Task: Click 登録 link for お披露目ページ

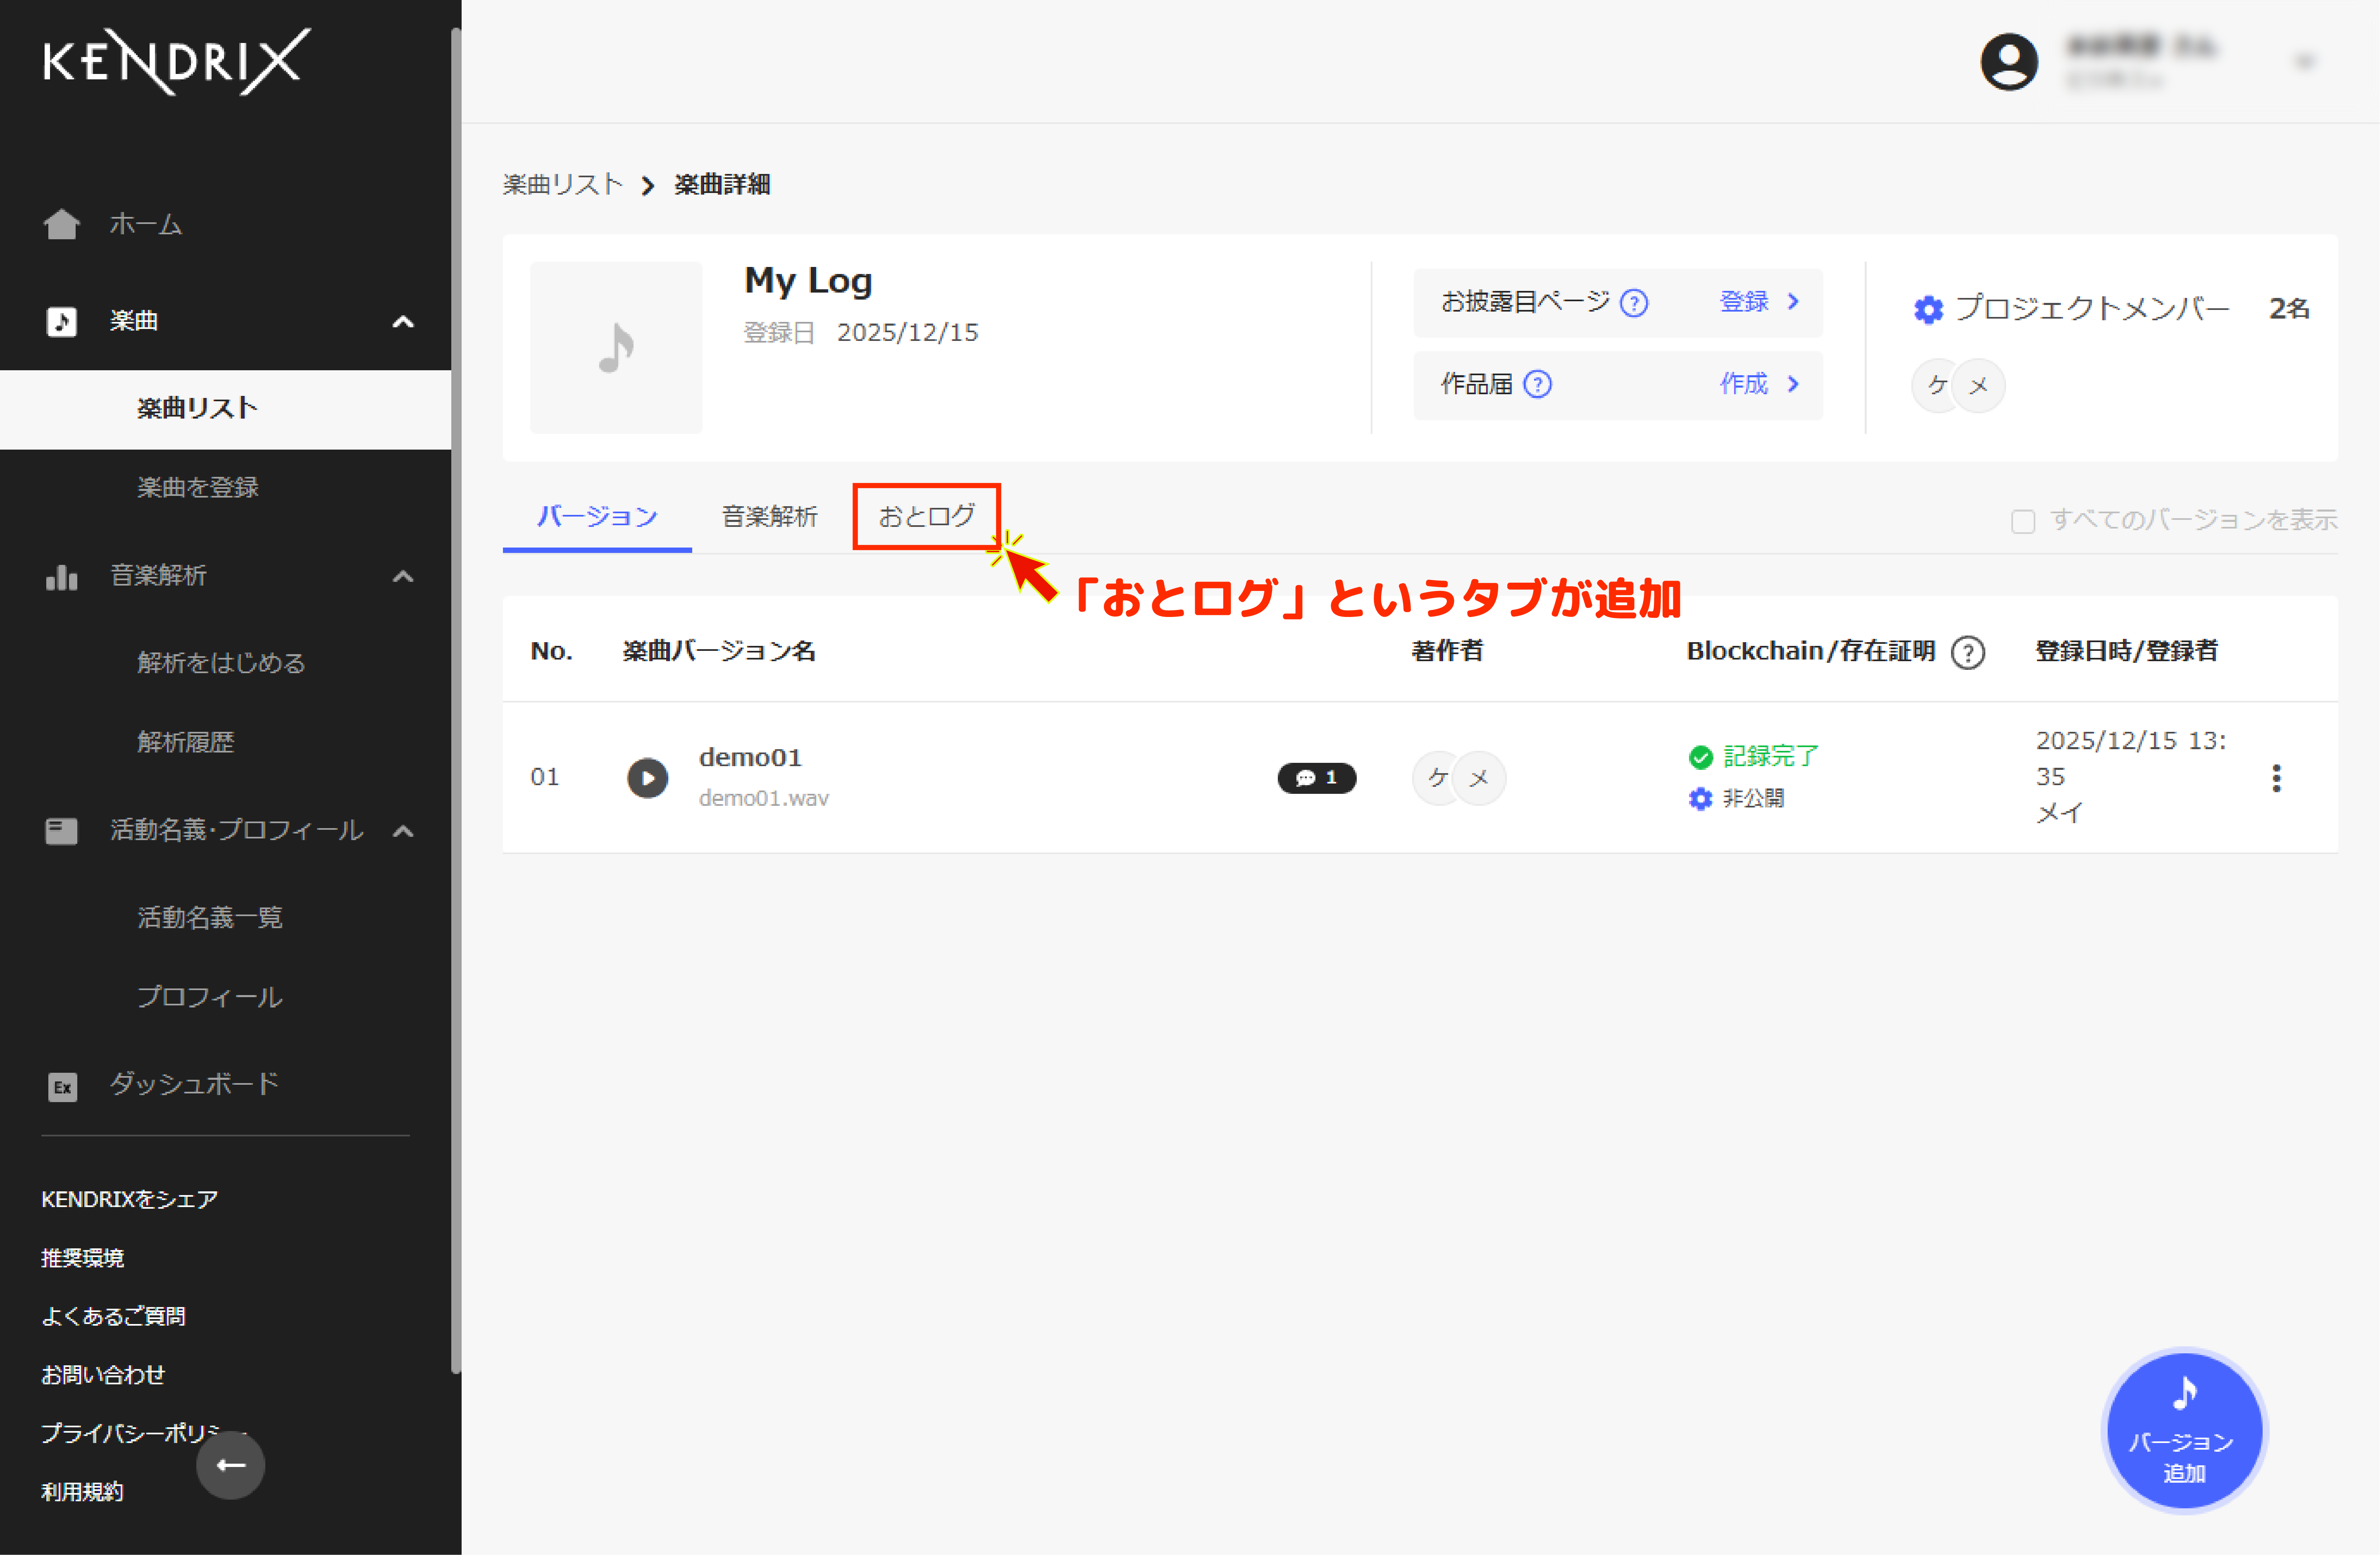Action: click(1744, 302)
